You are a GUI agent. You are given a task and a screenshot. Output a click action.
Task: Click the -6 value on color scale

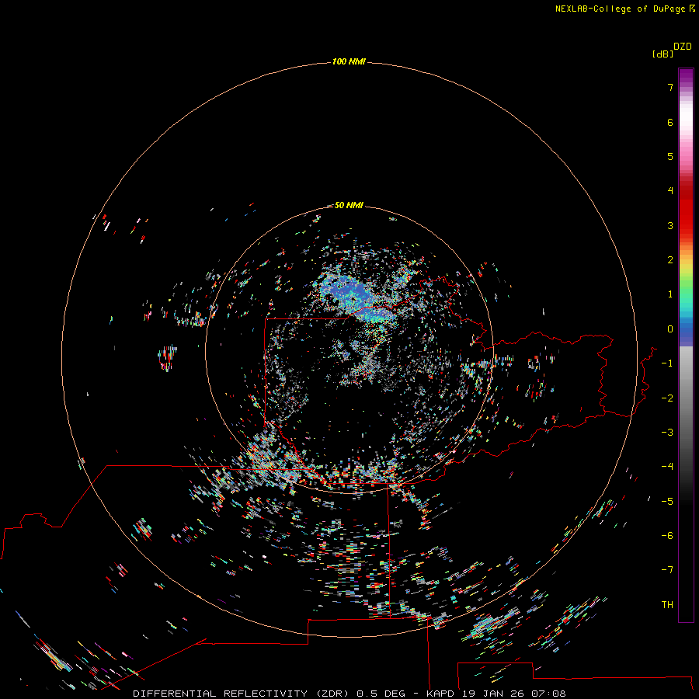(667, 536)
